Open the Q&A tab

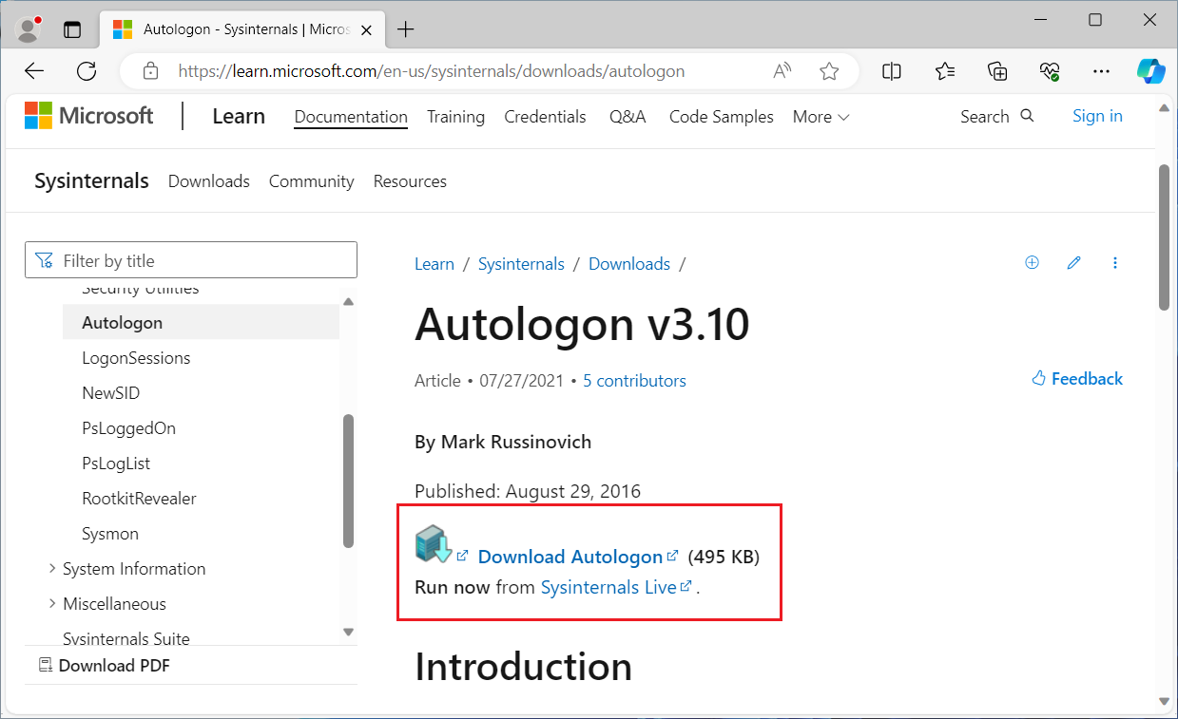click(628, 117)
